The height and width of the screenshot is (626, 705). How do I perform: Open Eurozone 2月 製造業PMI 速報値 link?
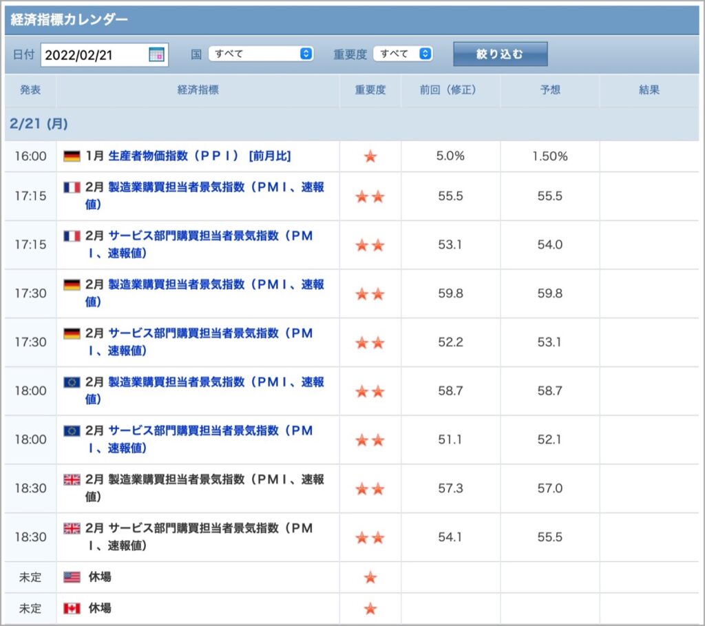[204, 390]
